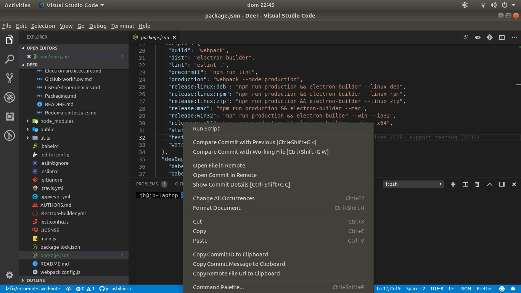Open the Explorer view in activity bar
The image size is (521, 293).
click(x=10, y=40)
